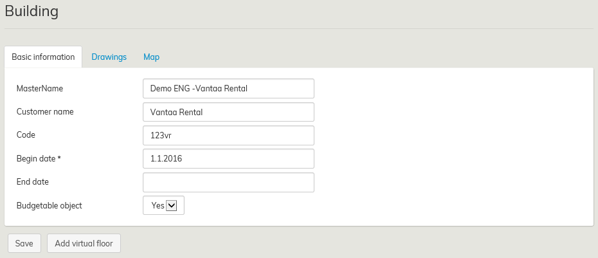Click the Budgetable object label
The height and width of the screenshot is (258, 598).
click(x=49, y=206)
